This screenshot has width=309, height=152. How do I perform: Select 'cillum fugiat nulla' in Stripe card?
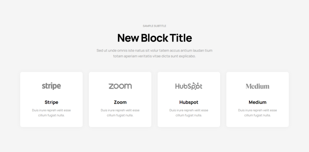click(x=51, y=115)
